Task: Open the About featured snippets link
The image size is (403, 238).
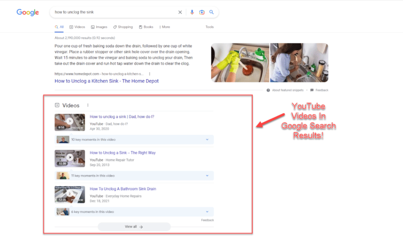Action: (x=288, y=90)
